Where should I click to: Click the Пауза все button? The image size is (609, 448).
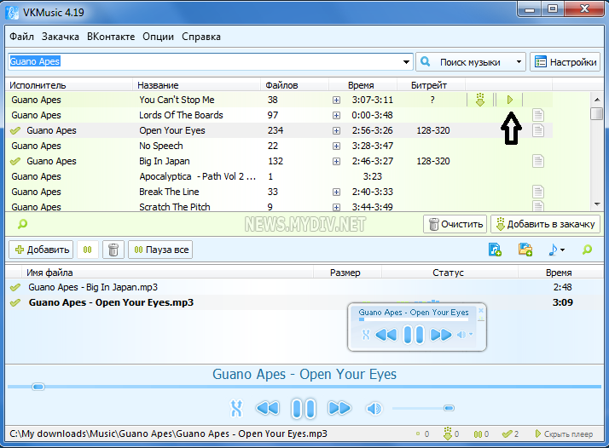(x=160, y=250)
